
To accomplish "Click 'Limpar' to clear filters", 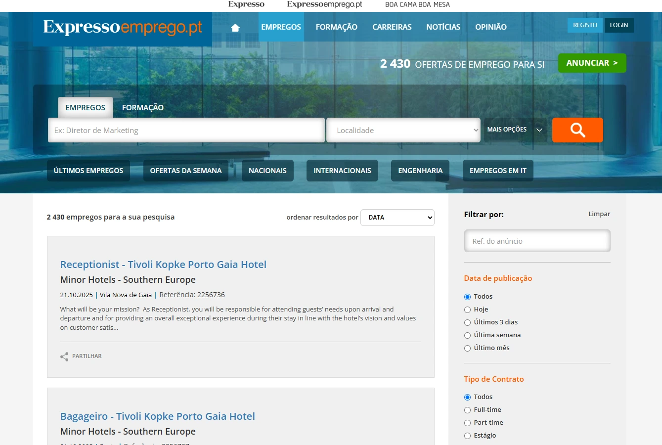I will (599, 214).
